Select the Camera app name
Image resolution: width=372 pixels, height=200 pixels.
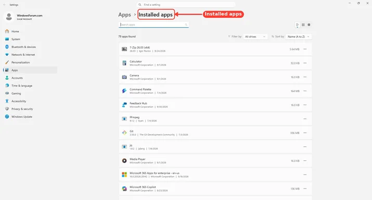coord(134,76)
